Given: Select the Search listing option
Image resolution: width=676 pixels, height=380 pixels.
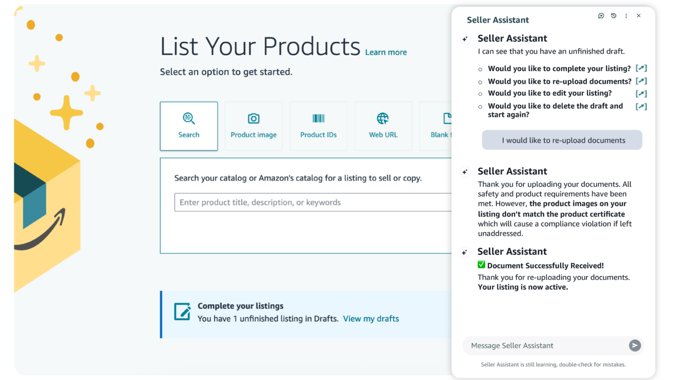Looking at the screenshot, I should coord(189,126).
